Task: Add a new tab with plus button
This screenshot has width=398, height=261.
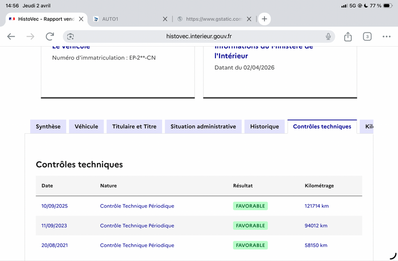Action: pos(264,19)
